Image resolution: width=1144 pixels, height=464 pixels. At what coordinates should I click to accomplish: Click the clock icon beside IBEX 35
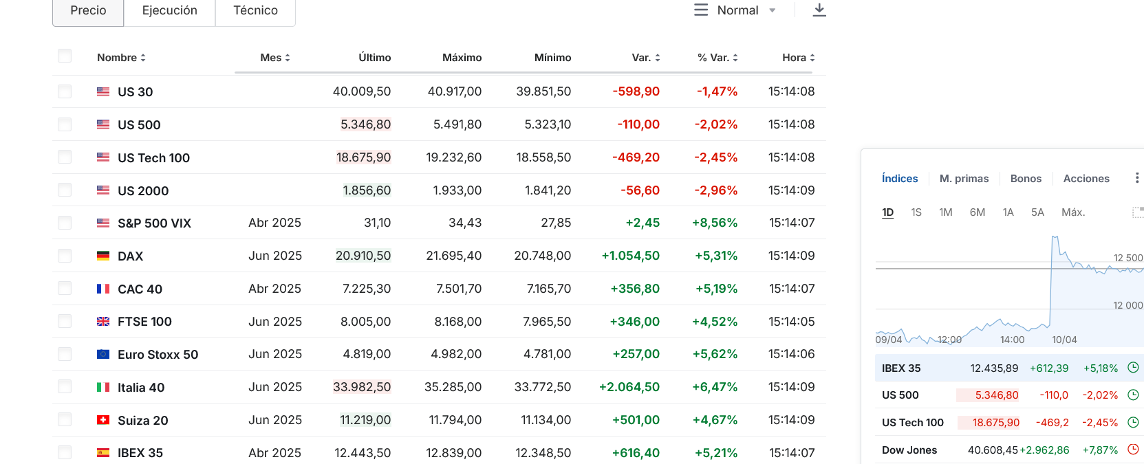[x=1133, y=368]
